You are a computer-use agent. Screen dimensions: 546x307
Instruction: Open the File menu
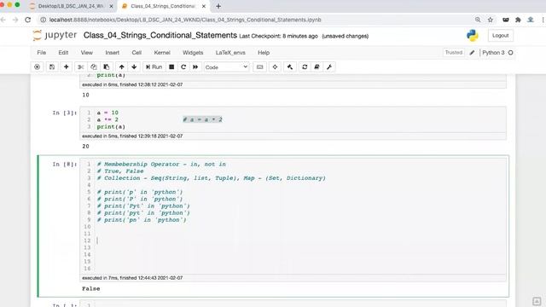(x=42, y=53)
